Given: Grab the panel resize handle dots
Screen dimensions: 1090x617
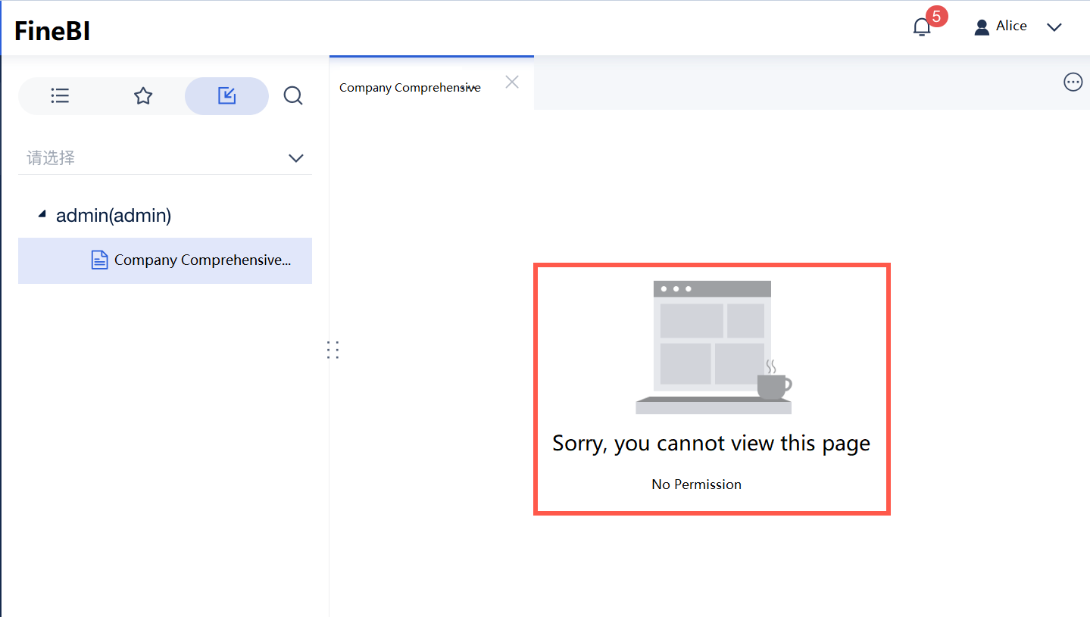Looking at the screenshot, I should point(333,350).
